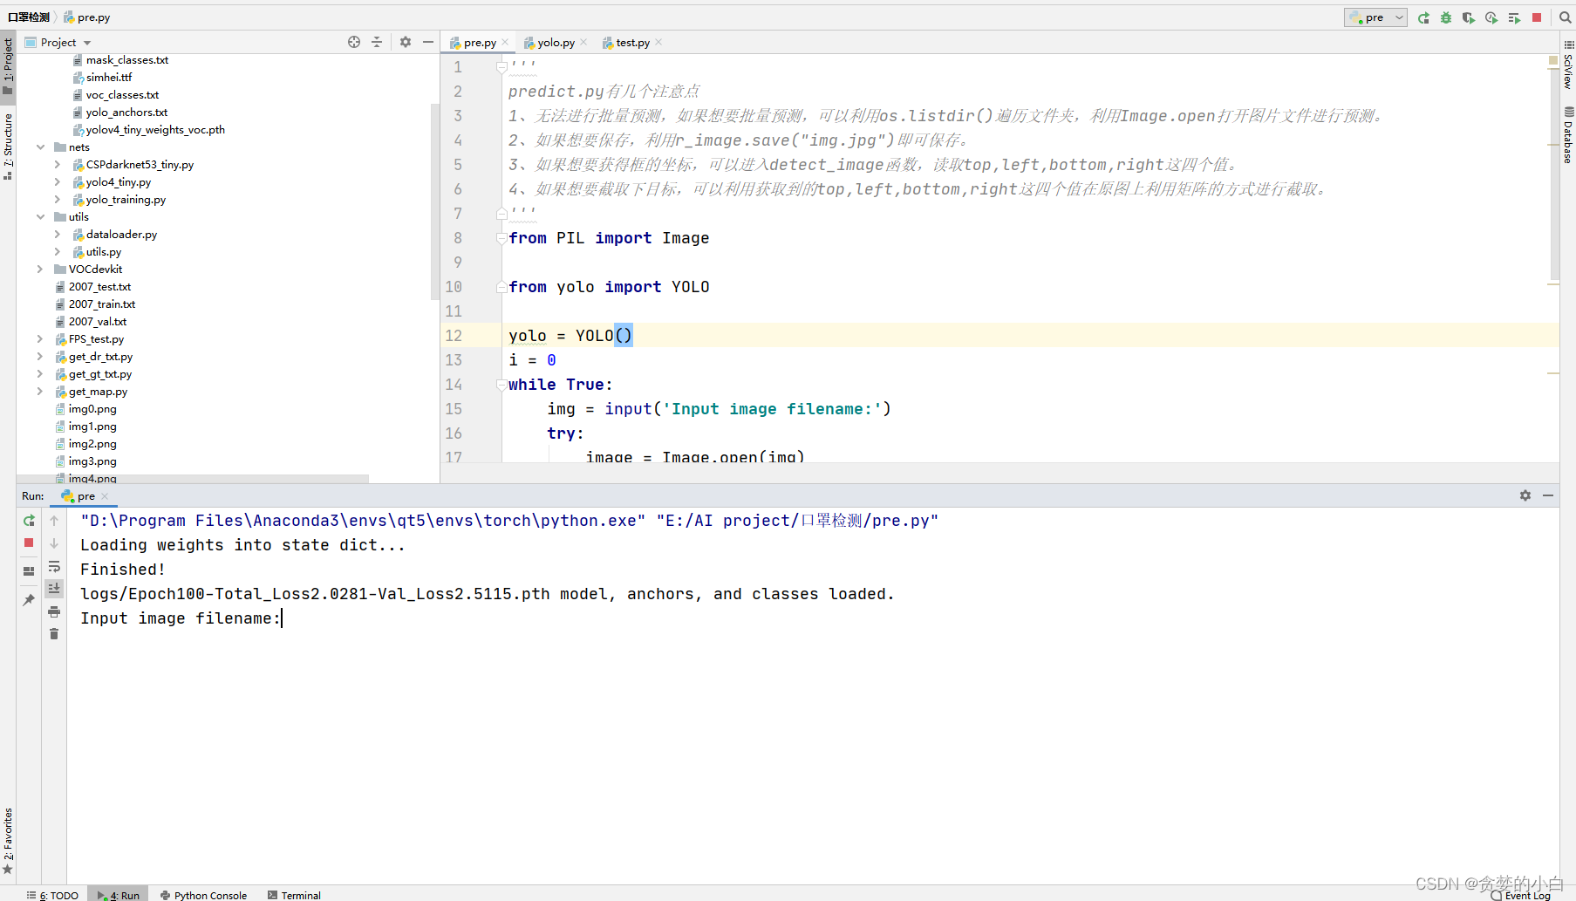Viewport: 1576px width, 901px height.
Task: Hide the Project tool window
Action: tap(428, 42)
